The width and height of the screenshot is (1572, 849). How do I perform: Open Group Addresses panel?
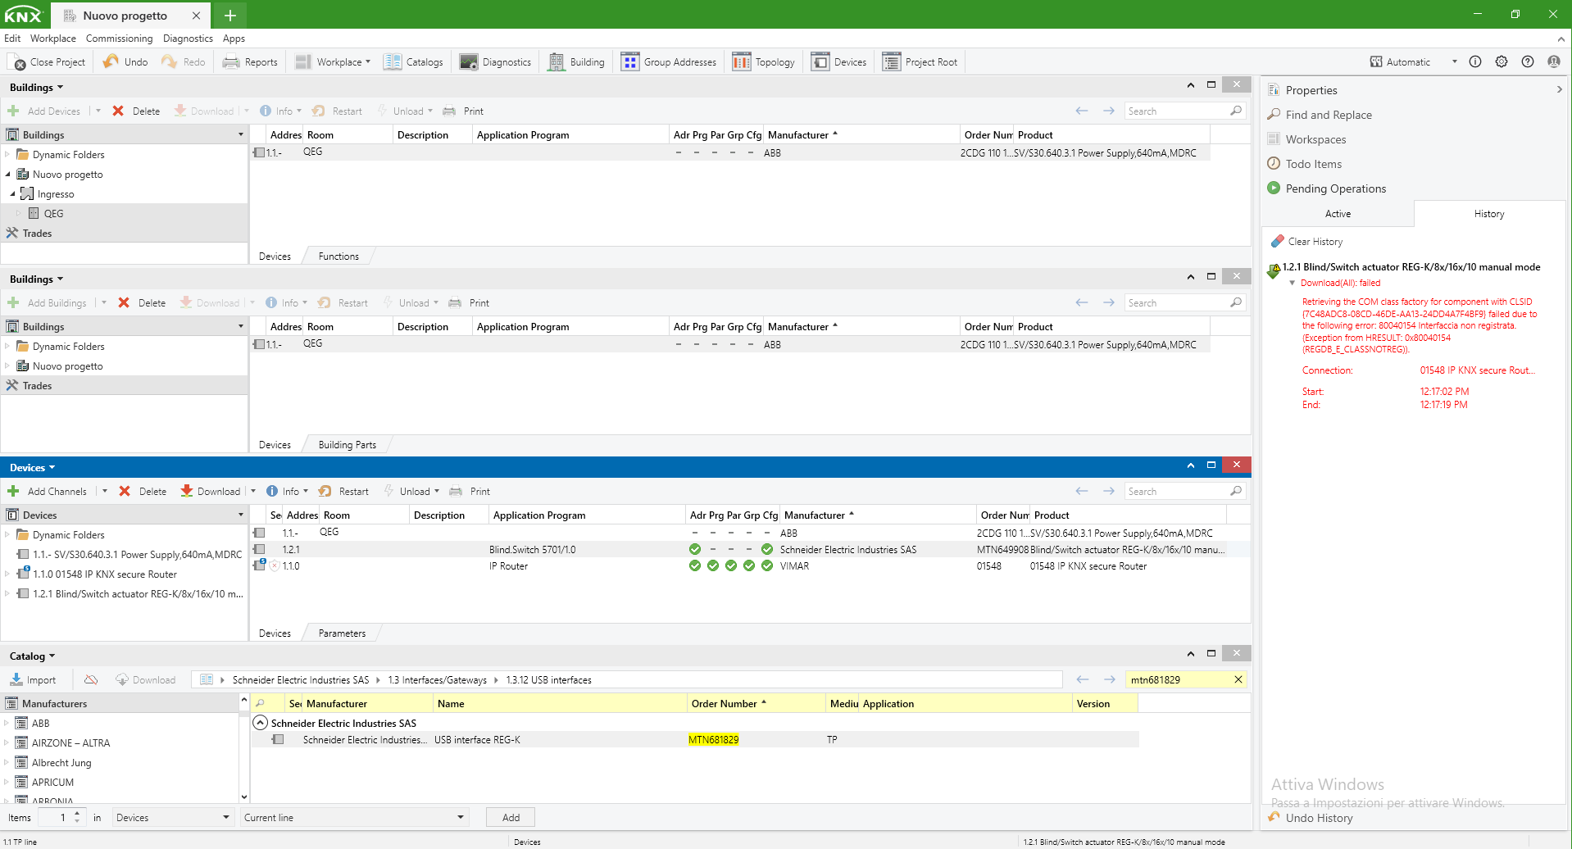point(669,62)
